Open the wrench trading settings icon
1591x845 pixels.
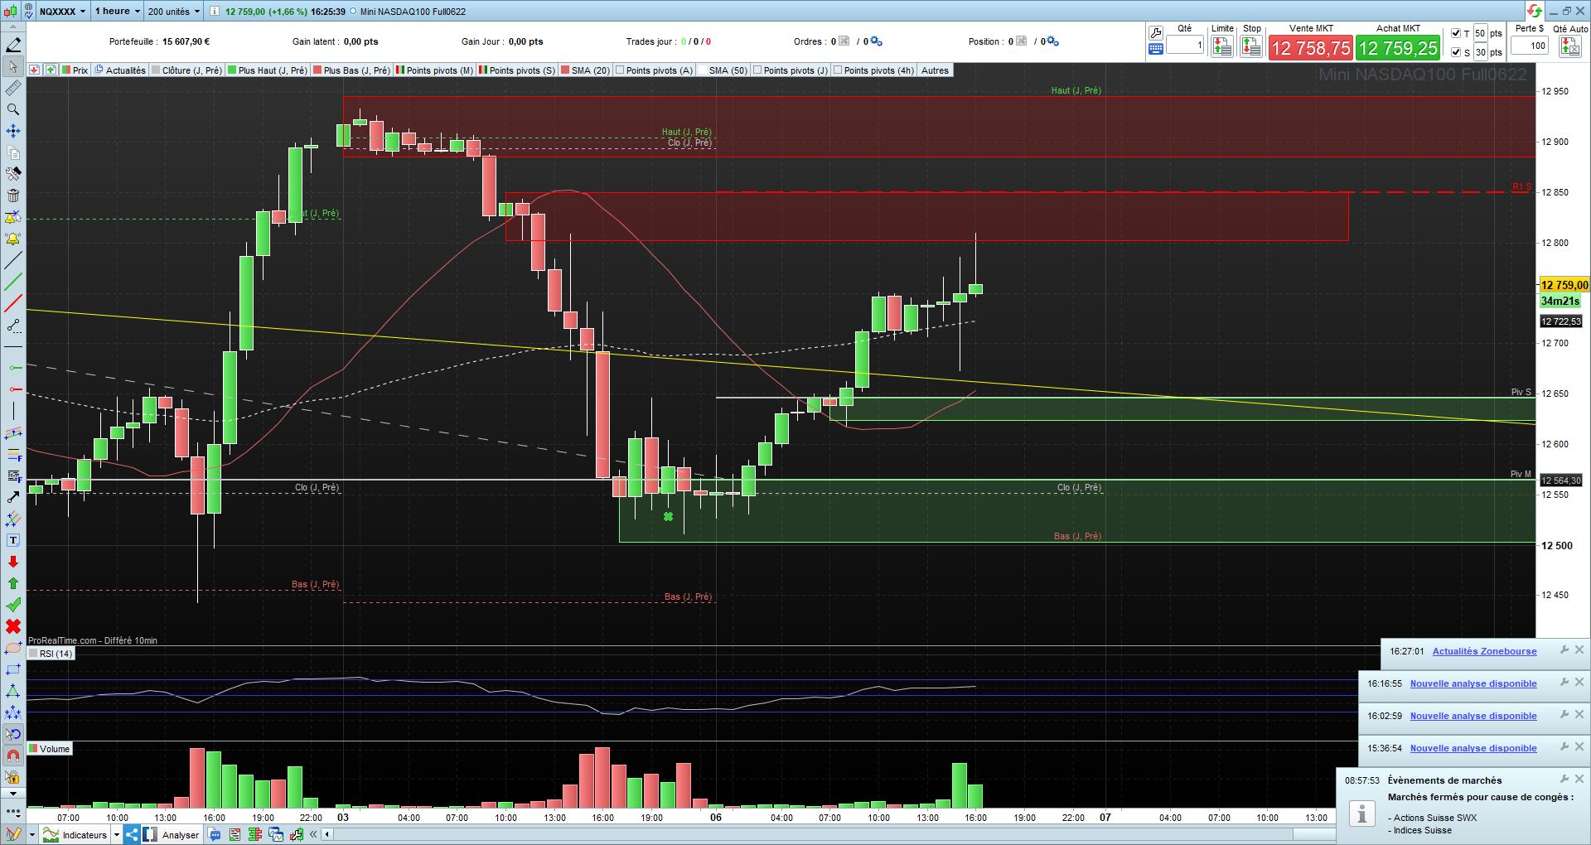(1156, 32)
